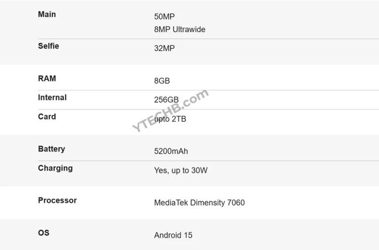Viewport: 379px width, 250px height.
Task: Select the 50MP main camera value
Action: point(164,17)
